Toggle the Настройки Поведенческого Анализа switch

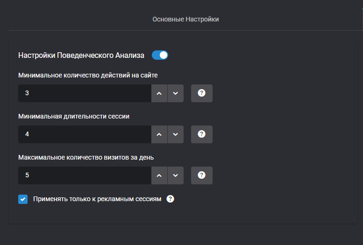point(160,55)
